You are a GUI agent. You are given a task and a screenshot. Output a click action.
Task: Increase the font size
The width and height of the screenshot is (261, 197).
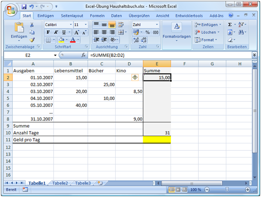77,32
